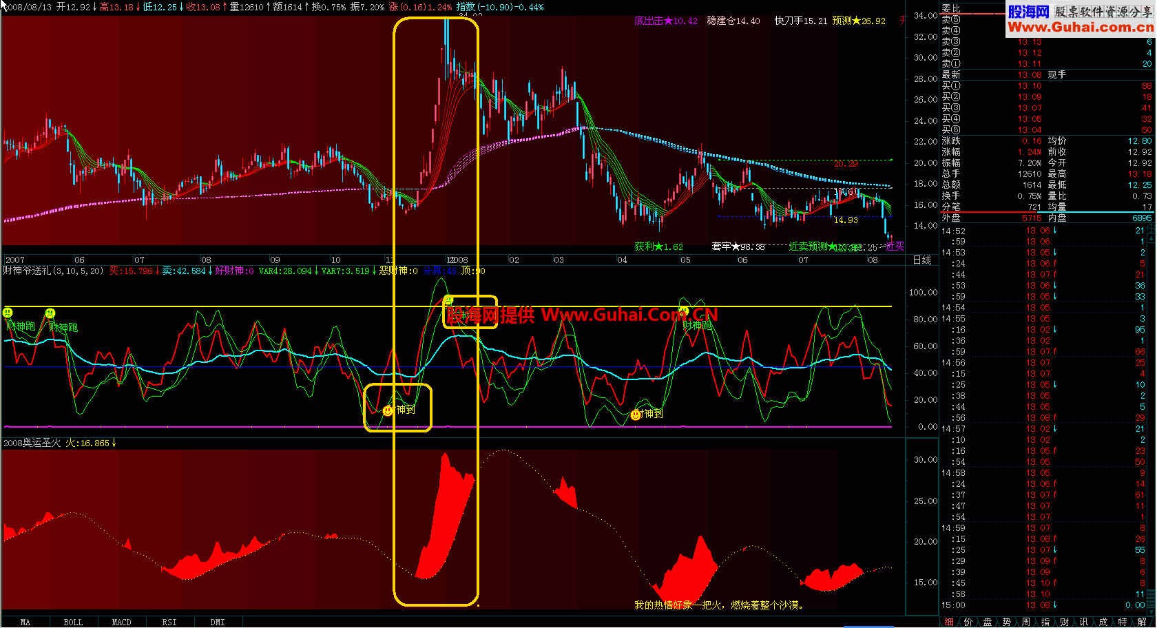Screen dimensions: 1157x628
Task: Select the 买③ 13.07 bid row
Action: (1047, 108)
